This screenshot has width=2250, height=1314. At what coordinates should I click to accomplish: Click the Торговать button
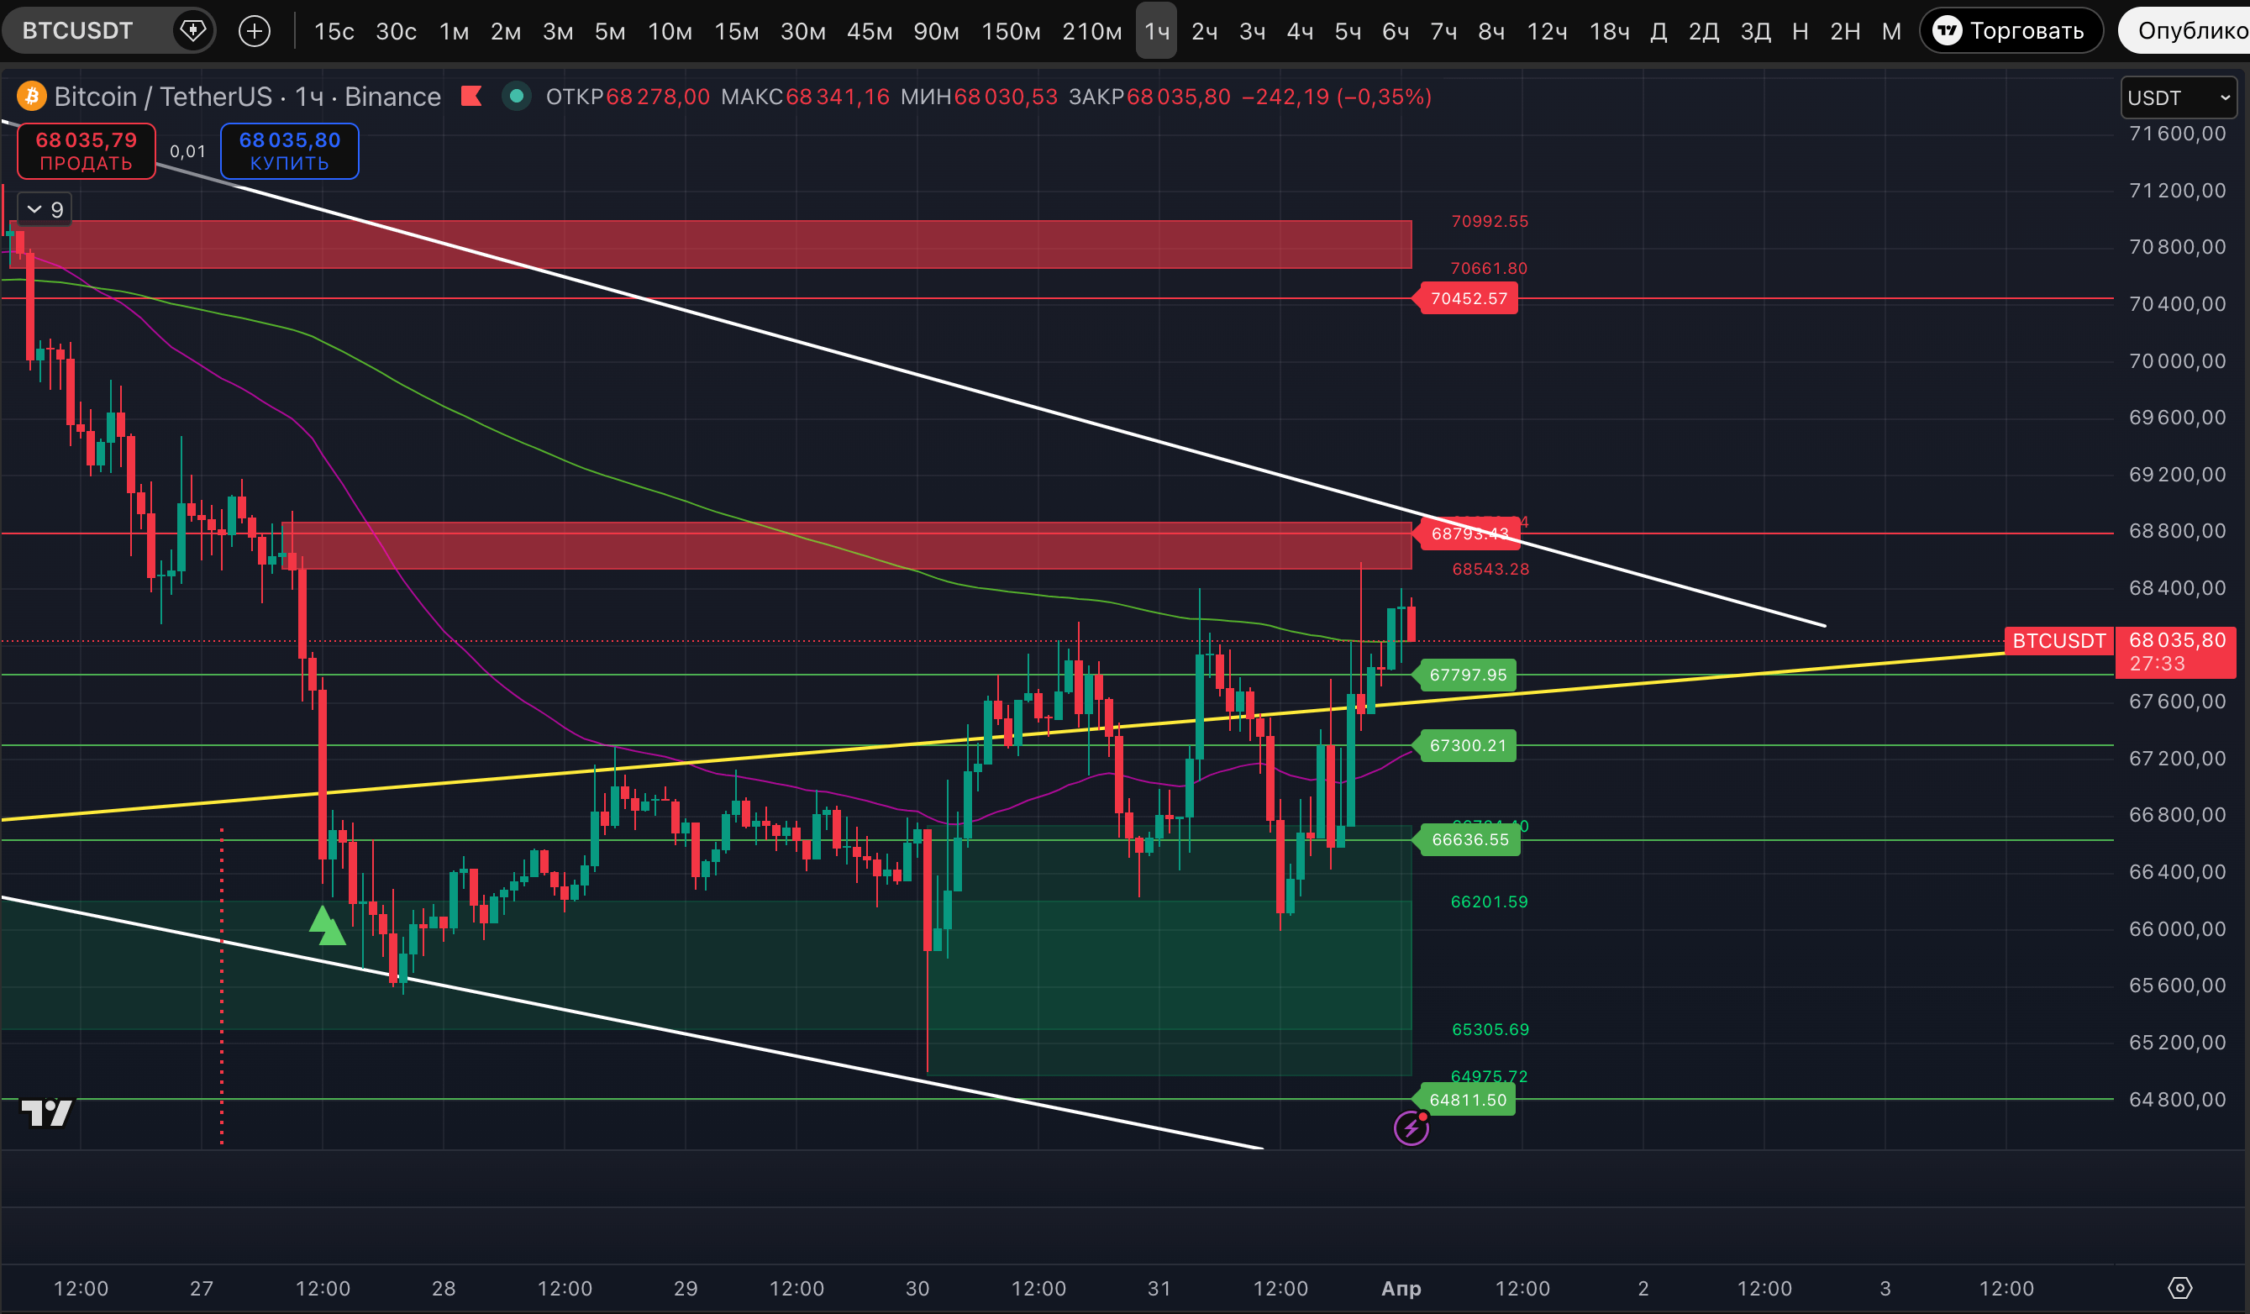click(2011, 31)
